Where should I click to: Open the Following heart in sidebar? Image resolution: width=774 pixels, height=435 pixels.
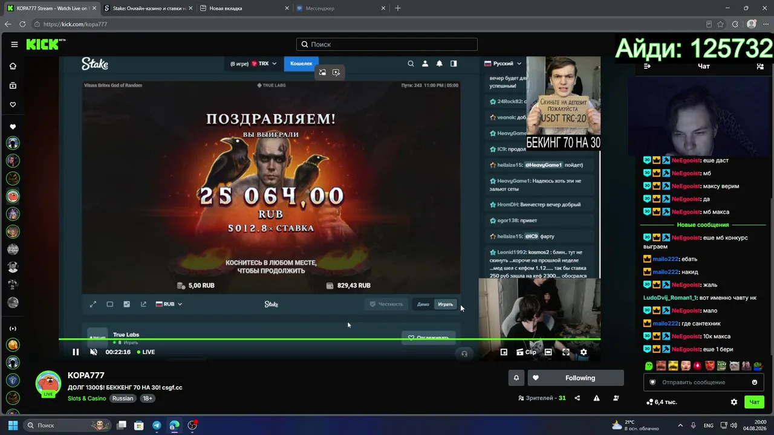13,105
